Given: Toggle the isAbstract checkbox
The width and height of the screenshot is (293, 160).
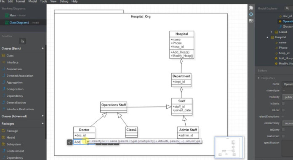Looking at the screenshot, I should tap(283, 136).
